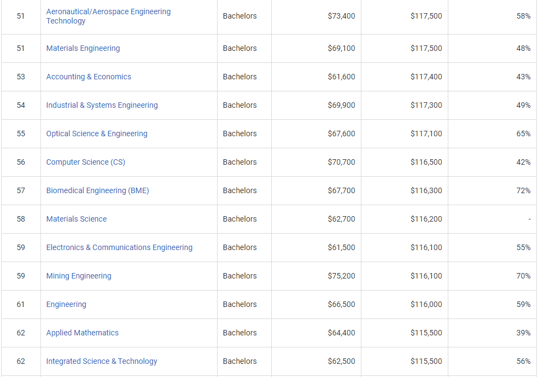
Task: Click the 39% value in Applied Mathematics row
Action: 523,333
